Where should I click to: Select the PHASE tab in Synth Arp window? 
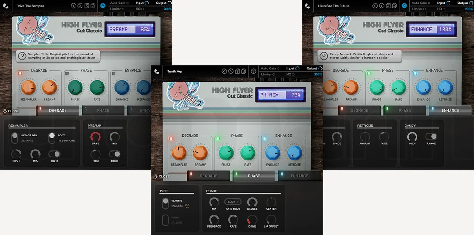click(254, 176)
